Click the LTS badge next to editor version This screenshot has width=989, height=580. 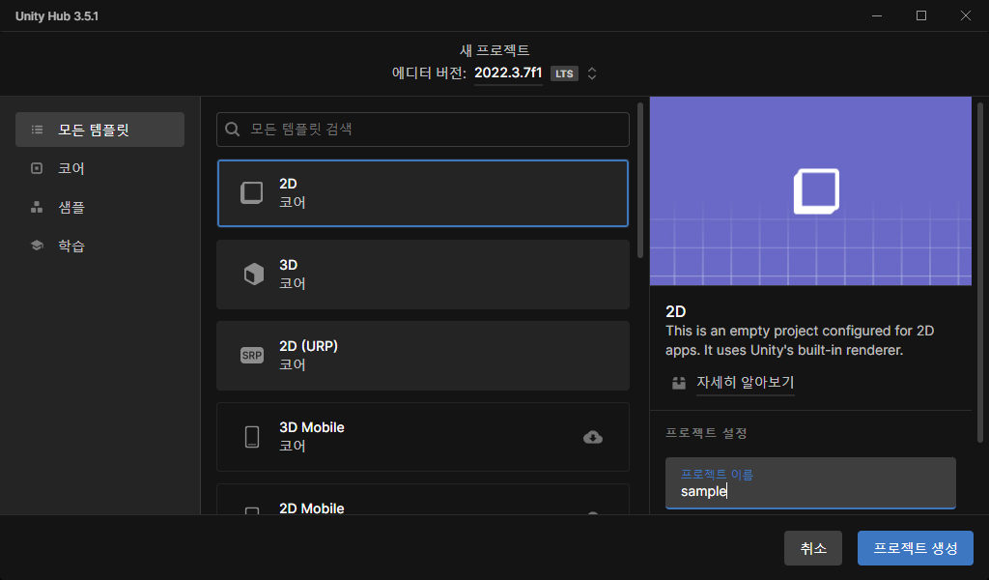tap(564, 73)
